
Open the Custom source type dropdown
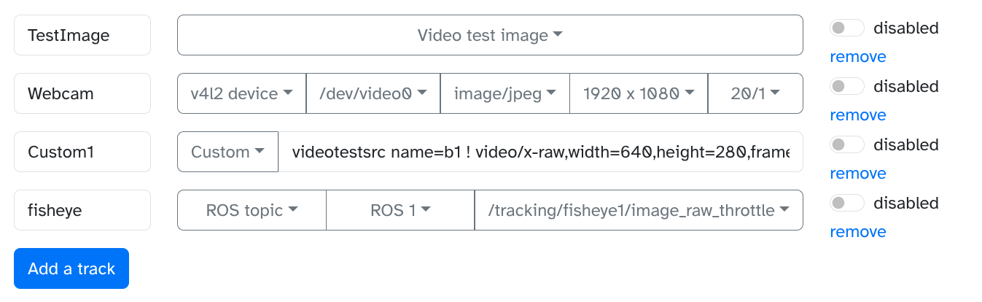[x=227, y=152]
